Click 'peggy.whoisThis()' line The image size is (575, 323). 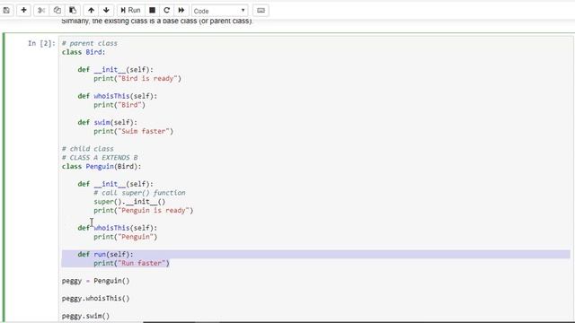96,299
